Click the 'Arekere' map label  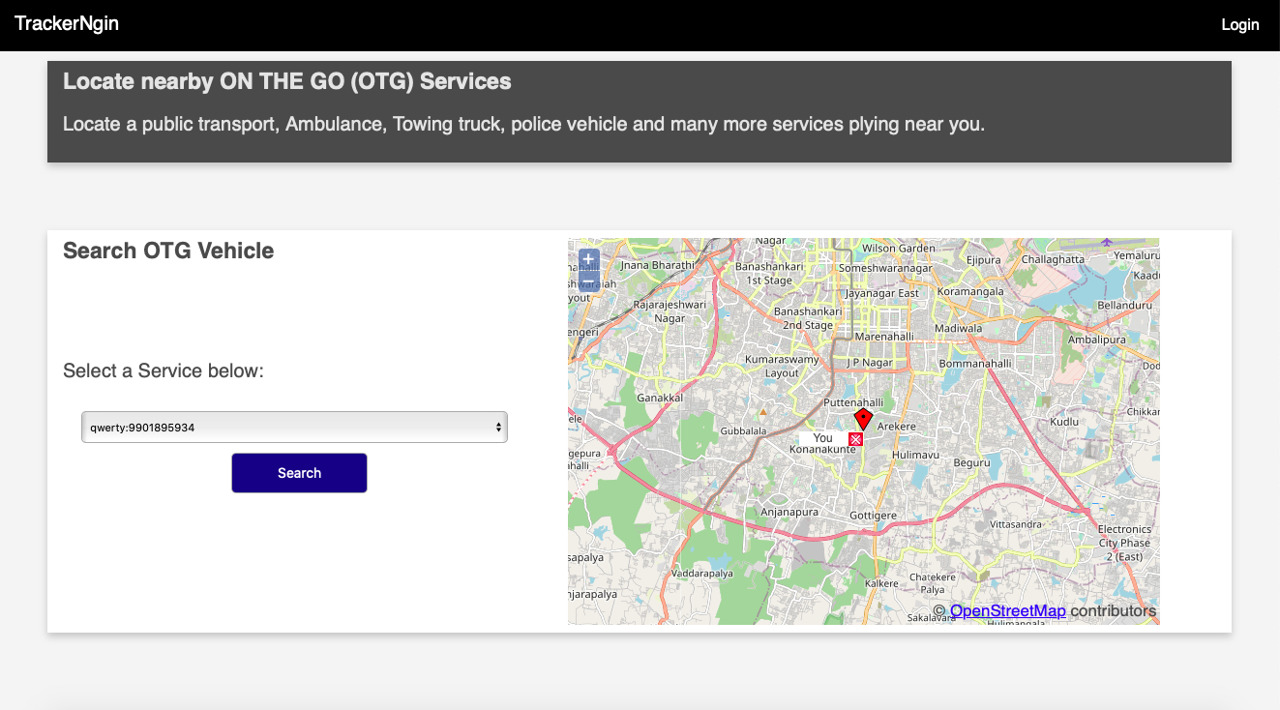click(x=896, y=426)
